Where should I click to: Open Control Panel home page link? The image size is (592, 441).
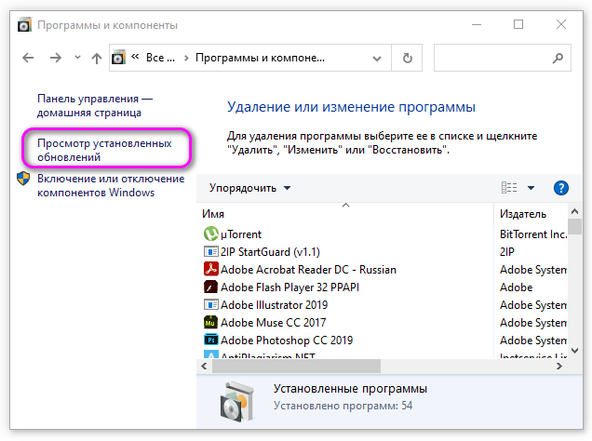[95, 106]
